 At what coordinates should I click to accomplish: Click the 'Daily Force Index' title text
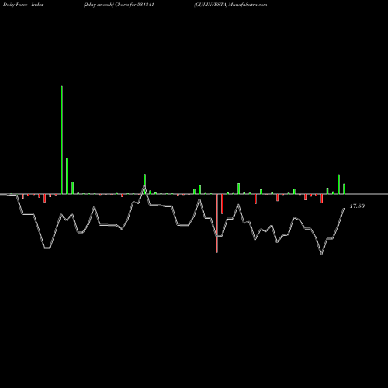(x=23, y=5)
